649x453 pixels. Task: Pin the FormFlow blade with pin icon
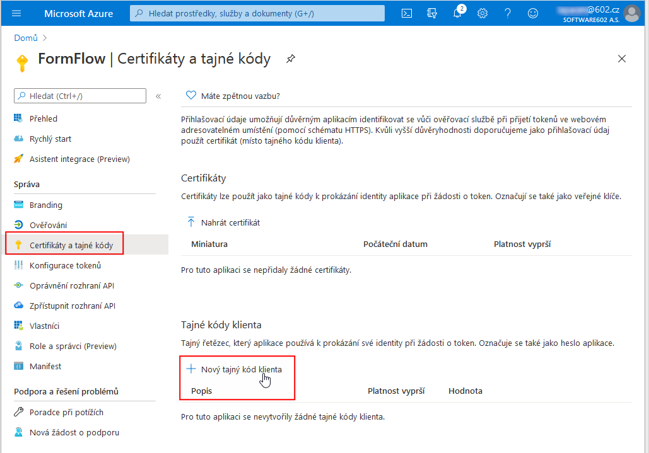pos(290,59)
